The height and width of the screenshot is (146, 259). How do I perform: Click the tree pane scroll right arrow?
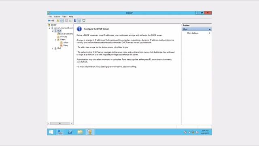[x=71, y=123]
